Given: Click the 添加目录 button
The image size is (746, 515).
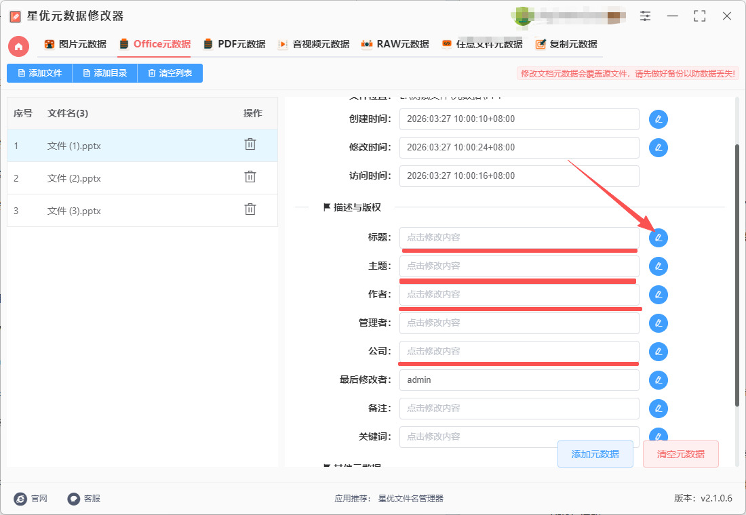Looking at the screenshot, I should point(104,73).
